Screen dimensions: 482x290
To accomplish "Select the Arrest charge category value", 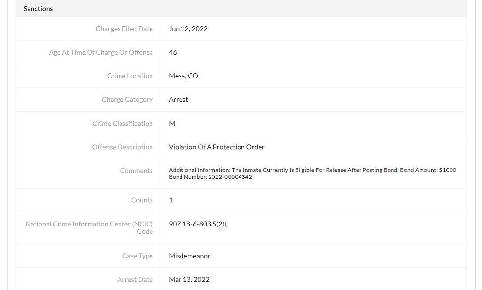I will point(179,99).
